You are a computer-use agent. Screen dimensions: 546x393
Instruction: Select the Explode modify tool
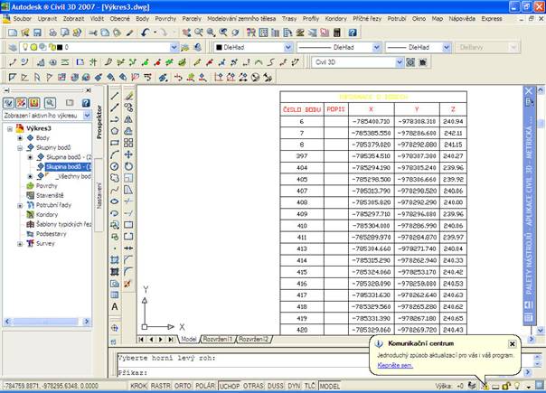tap(127, 284)
